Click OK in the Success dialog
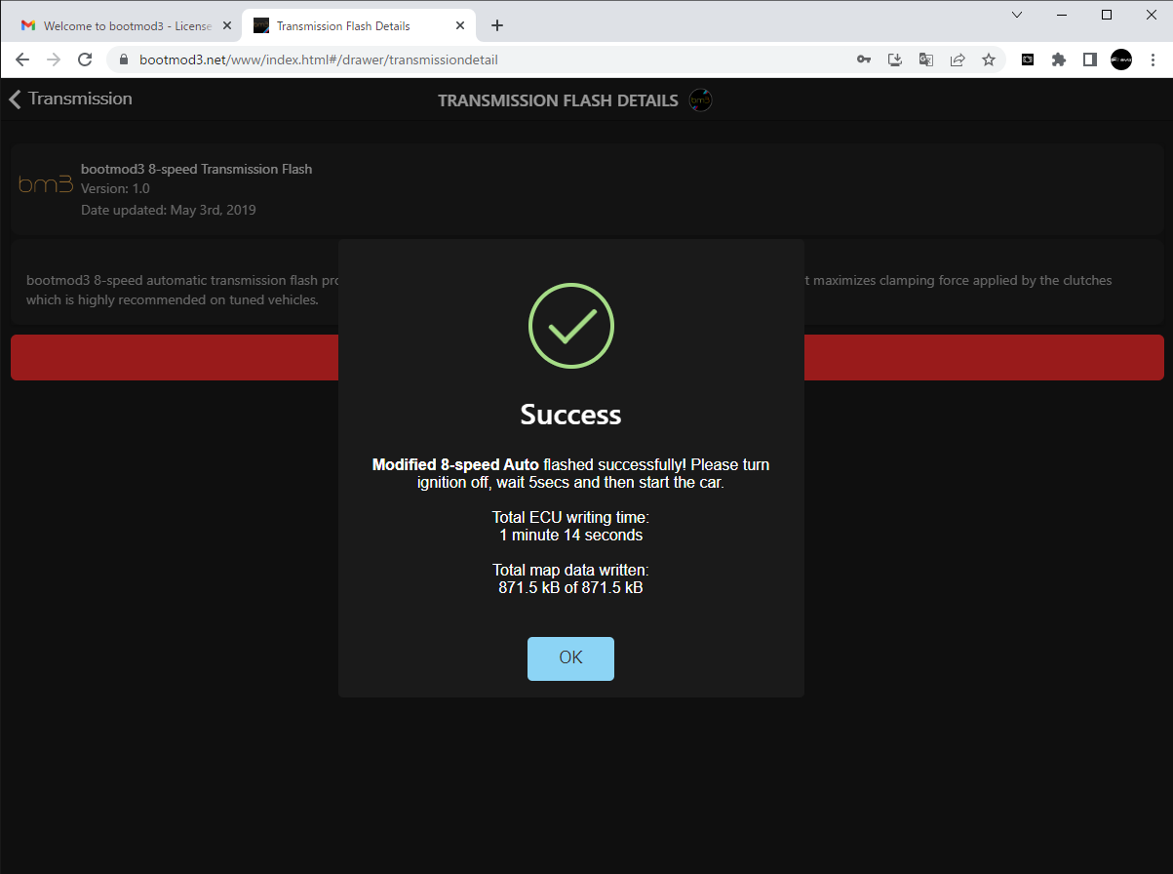 570,658
